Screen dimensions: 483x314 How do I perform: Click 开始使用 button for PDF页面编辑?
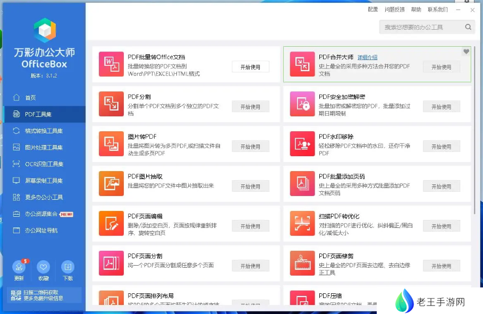click(x=250, y=226)
